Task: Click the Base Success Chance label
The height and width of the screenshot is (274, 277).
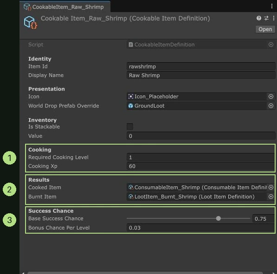Action: pos(56,218)
